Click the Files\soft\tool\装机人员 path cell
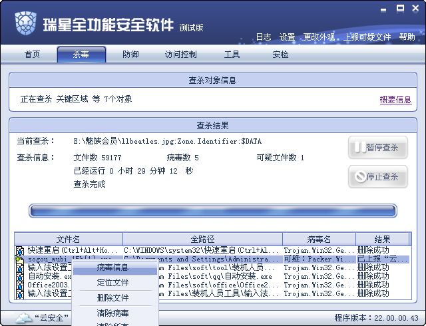The width and height of the screenshot is (426, 326). point(218,268)
